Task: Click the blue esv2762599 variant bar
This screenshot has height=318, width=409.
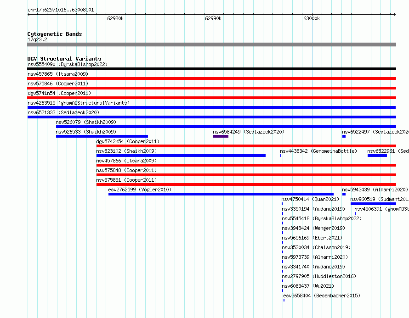Action: coord(221,194)
